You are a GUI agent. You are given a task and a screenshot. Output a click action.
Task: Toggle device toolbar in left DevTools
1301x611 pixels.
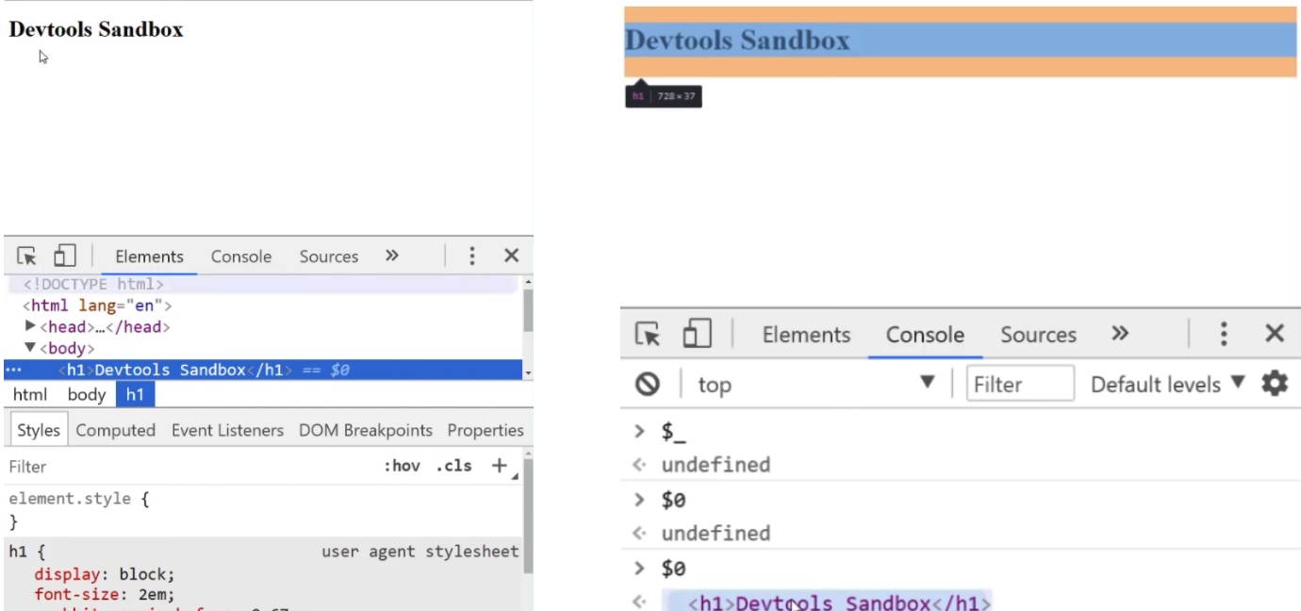pyautogui.click(x=64, y=256)
